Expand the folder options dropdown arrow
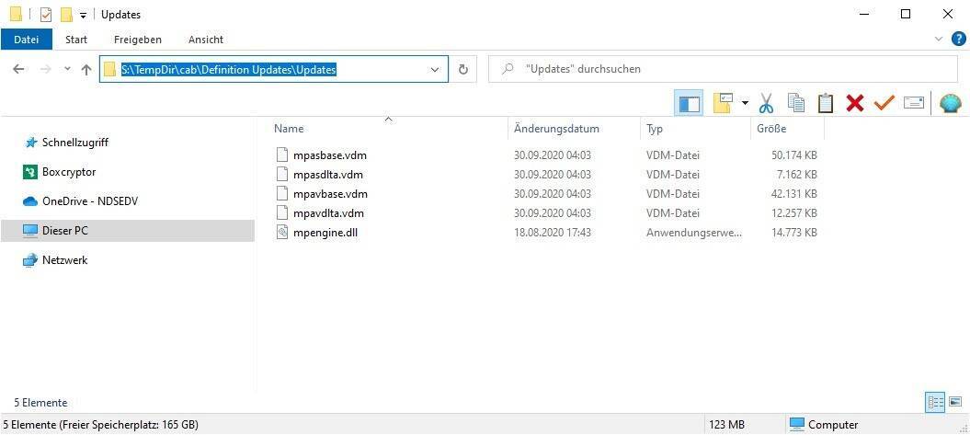The height and width of the screenshot is (435, 970). click(745, 103)
